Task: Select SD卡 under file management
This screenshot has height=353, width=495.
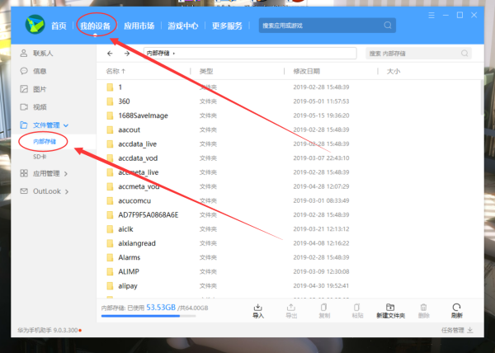Action: click(40, 157)
